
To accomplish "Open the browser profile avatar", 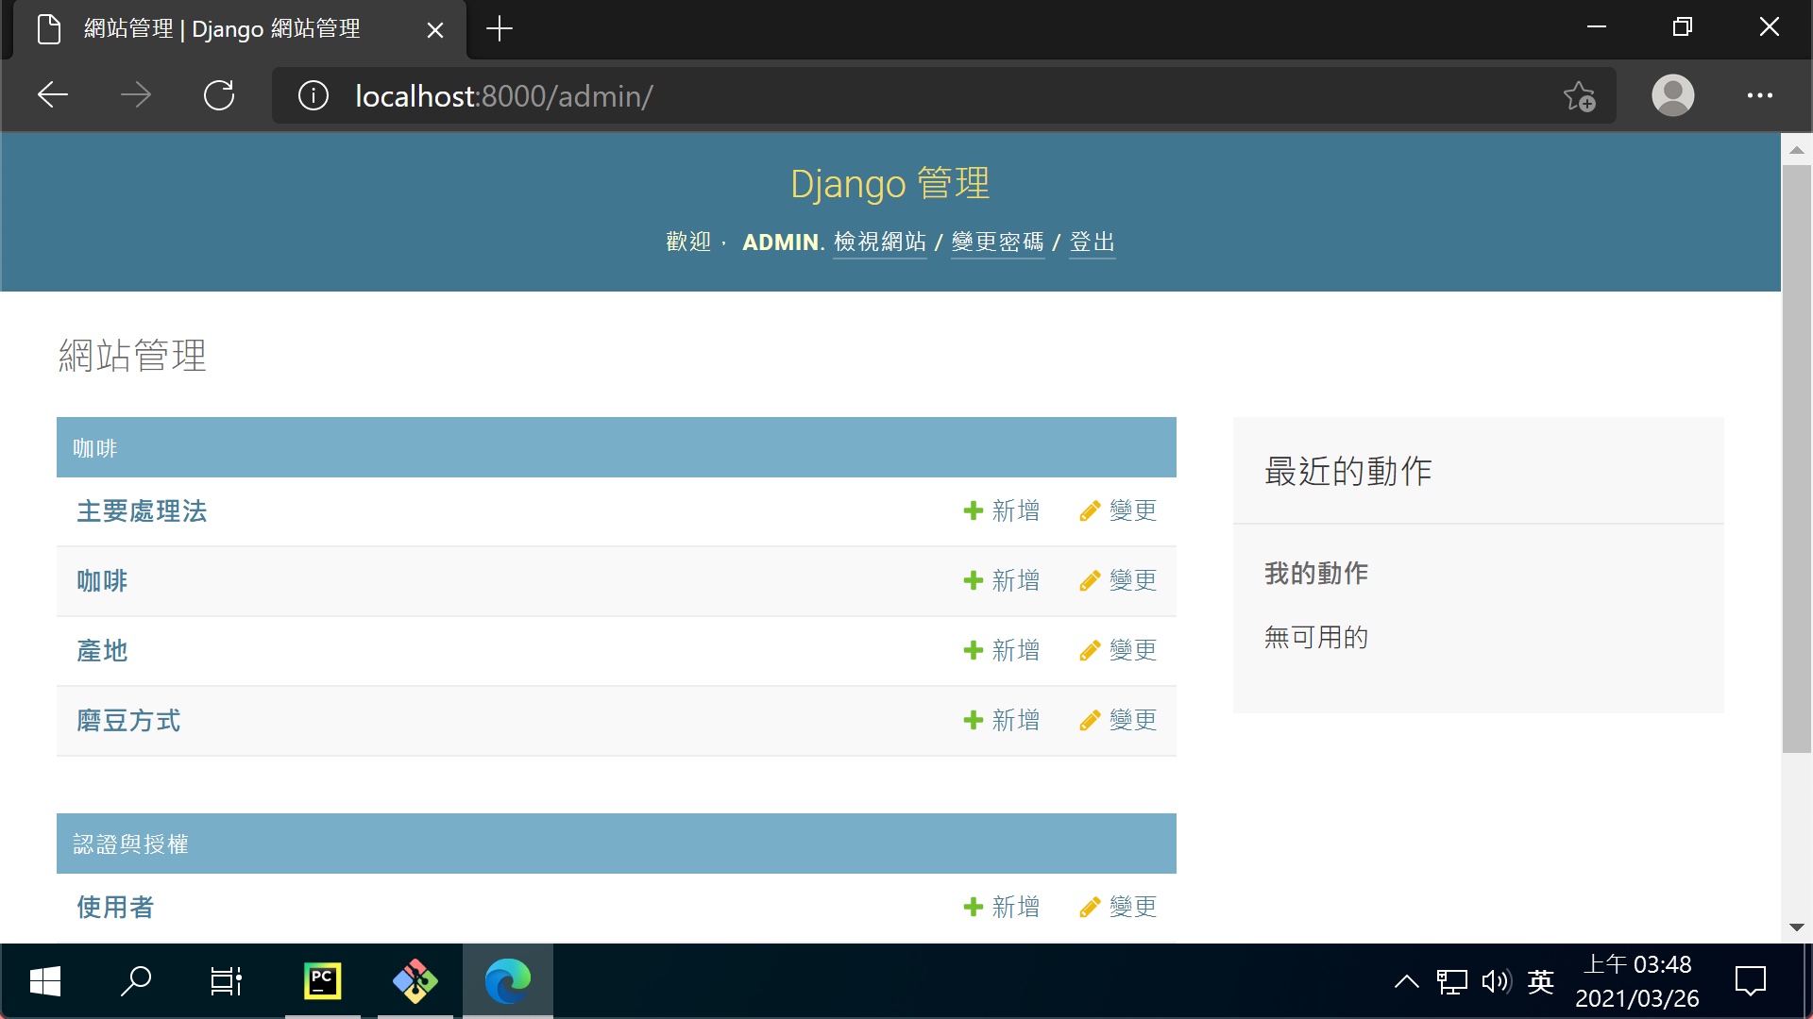I will point(1672,95).
